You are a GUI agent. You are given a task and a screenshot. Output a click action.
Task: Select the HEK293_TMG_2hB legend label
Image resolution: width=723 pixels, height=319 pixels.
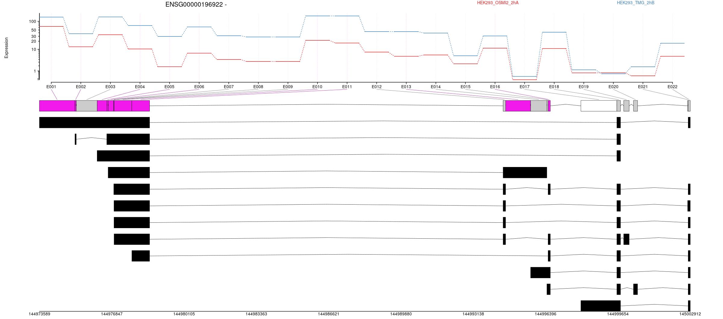click(636, 3)
